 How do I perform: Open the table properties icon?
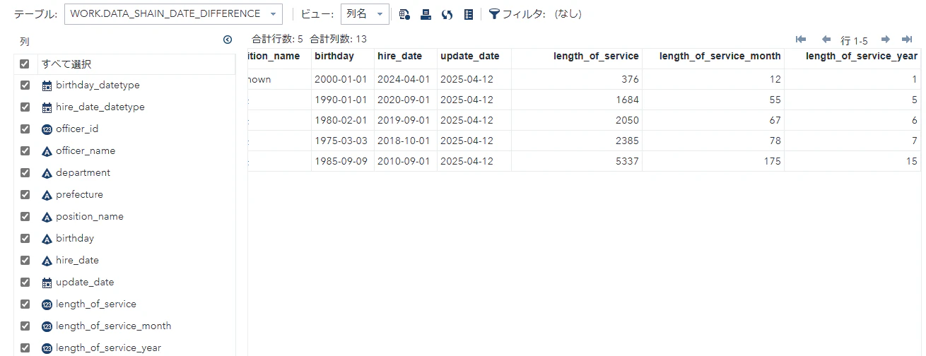point(468,14)
